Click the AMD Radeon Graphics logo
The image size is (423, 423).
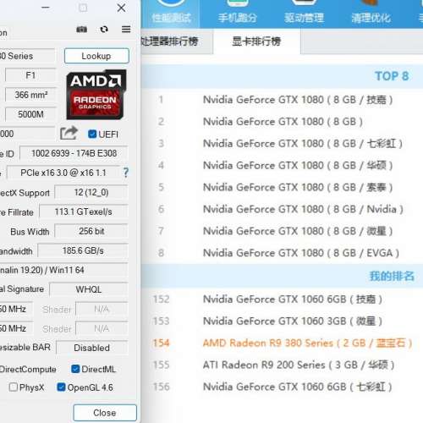[96, 95]
